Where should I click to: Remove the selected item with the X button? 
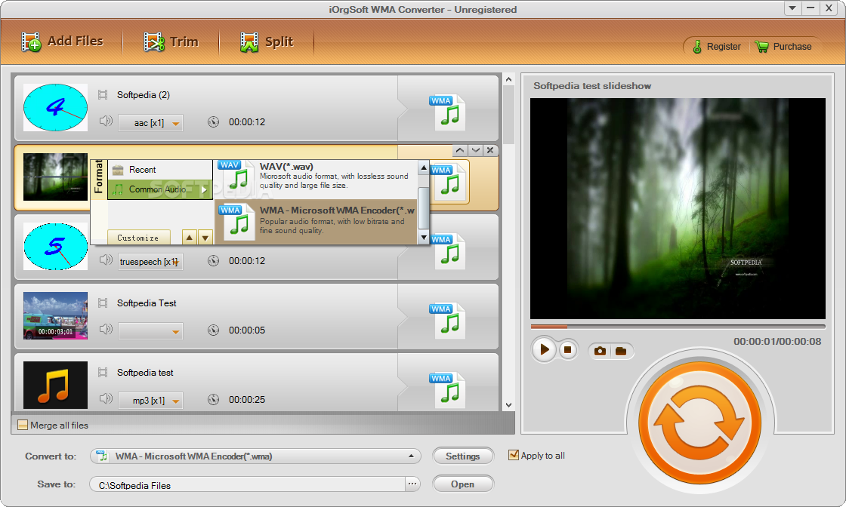coord(490,150)
